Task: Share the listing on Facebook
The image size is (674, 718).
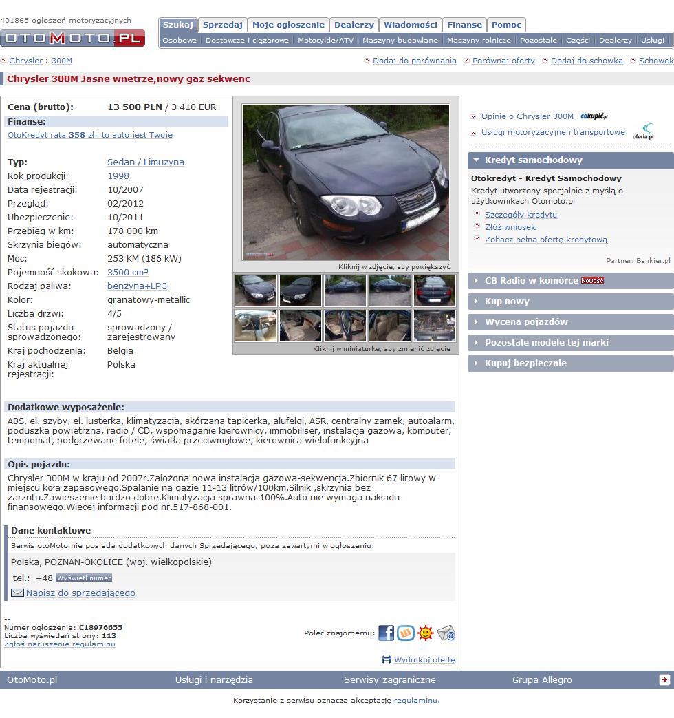Action: [387, 633]
